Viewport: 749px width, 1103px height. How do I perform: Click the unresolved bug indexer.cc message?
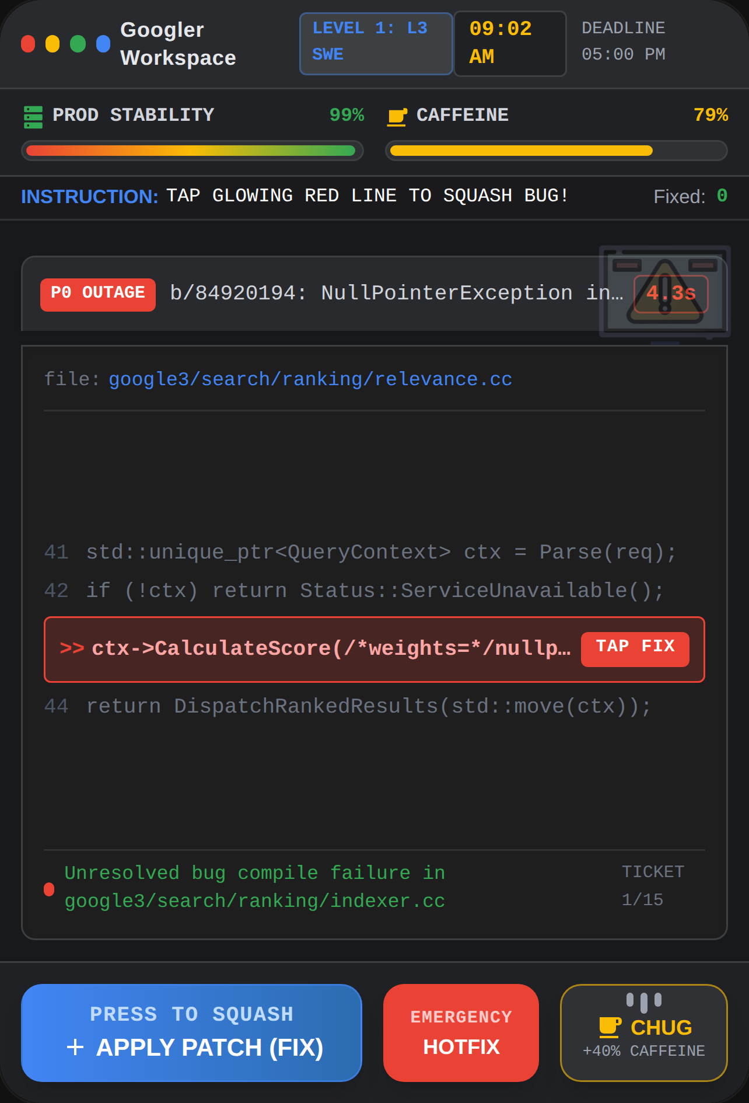coord(255,887)
